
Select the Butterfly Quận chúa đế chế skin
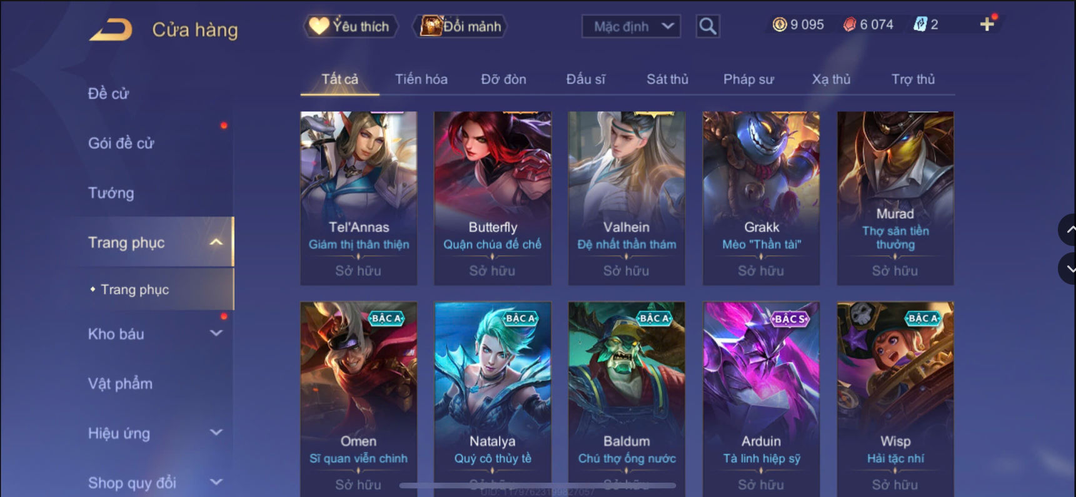[x=493, y=199]
